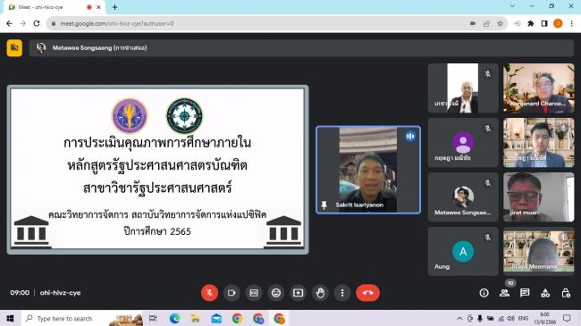
Task: Raise hand using the hand icon
Action: [320, 293]
